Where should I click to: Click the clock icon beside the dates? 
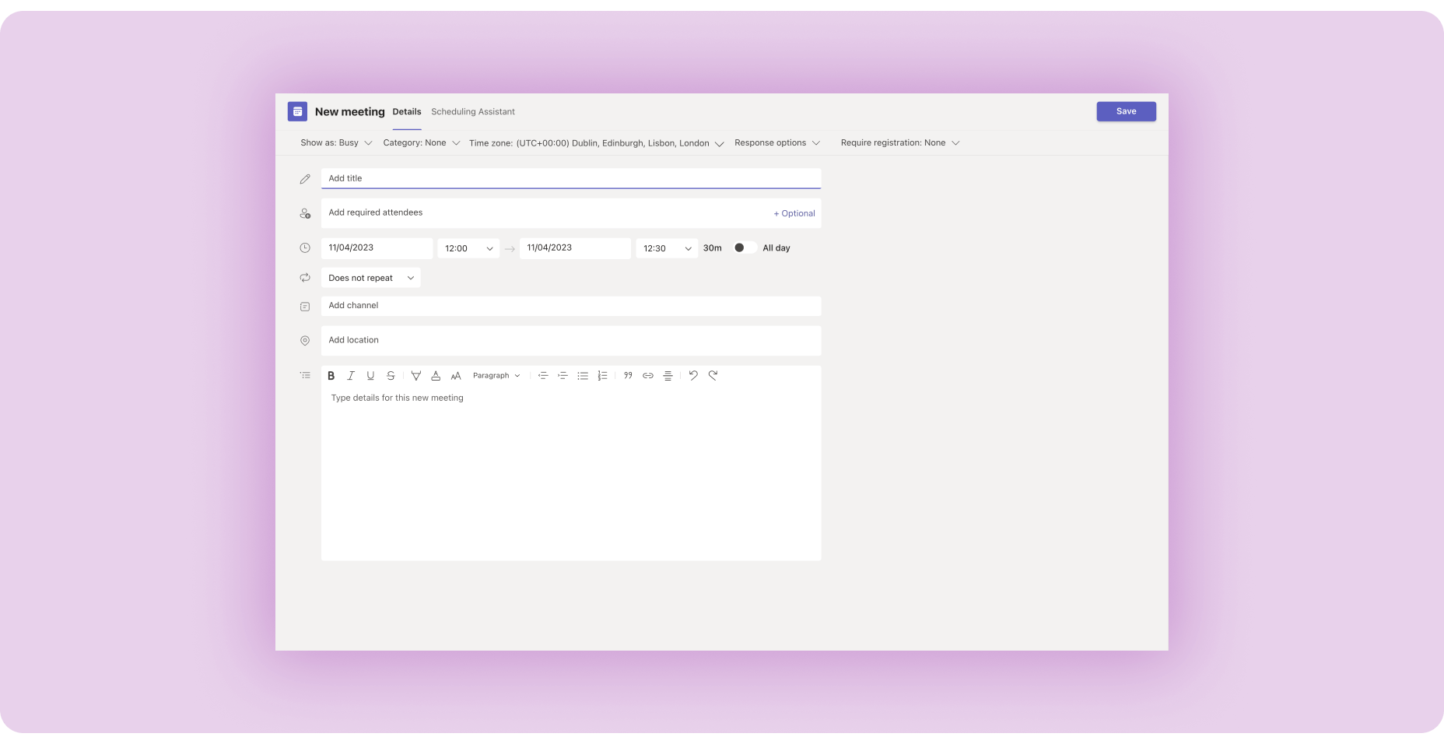305,248
